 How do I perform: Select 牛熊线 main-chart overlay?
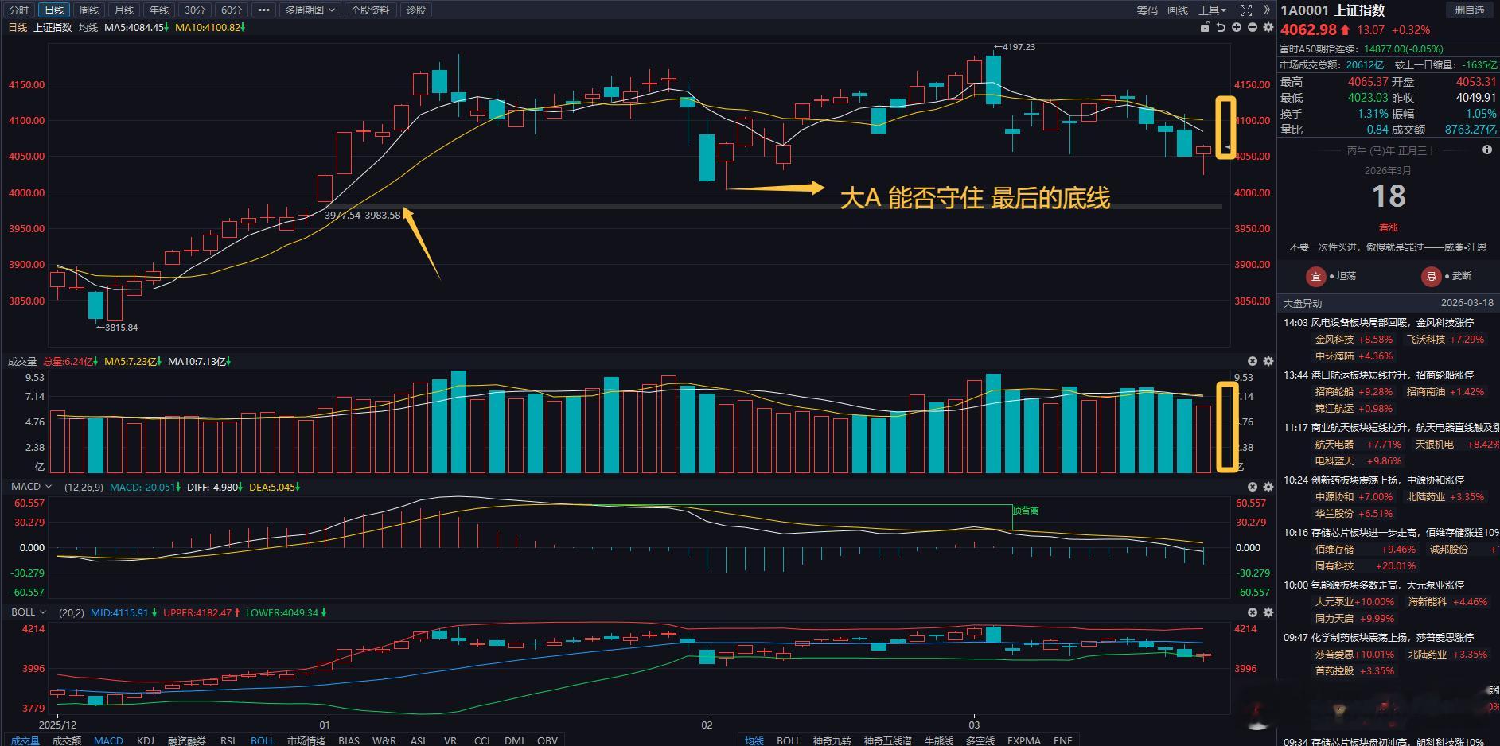tap(939, 740)
